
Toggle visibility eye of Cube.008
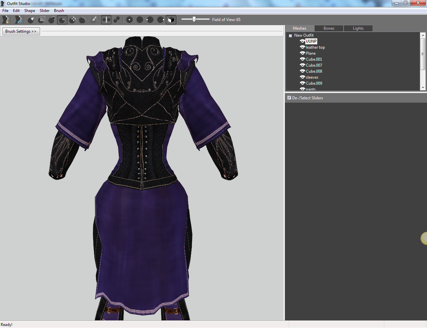click(302, 71)
